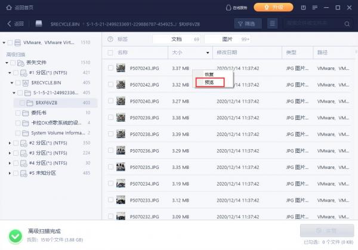Click System Volume Informa... folder icon
Viewport: 358px width, 250px height.
(x=25, y=133)
